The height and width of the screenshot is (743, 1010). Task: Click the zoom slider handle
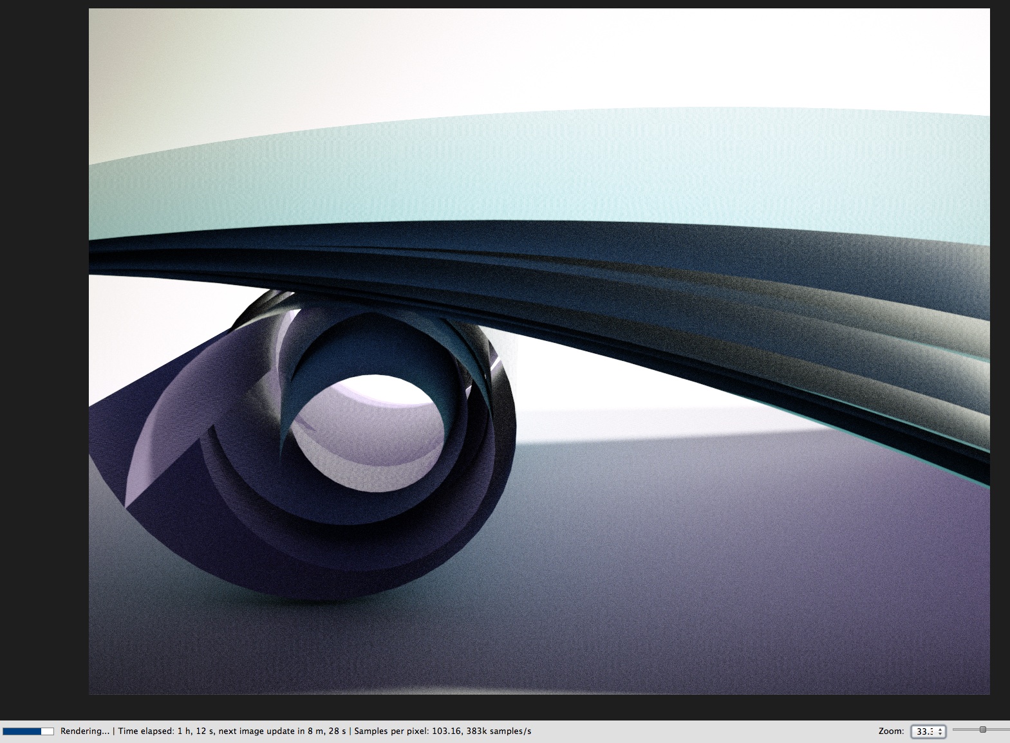(982, 729)
